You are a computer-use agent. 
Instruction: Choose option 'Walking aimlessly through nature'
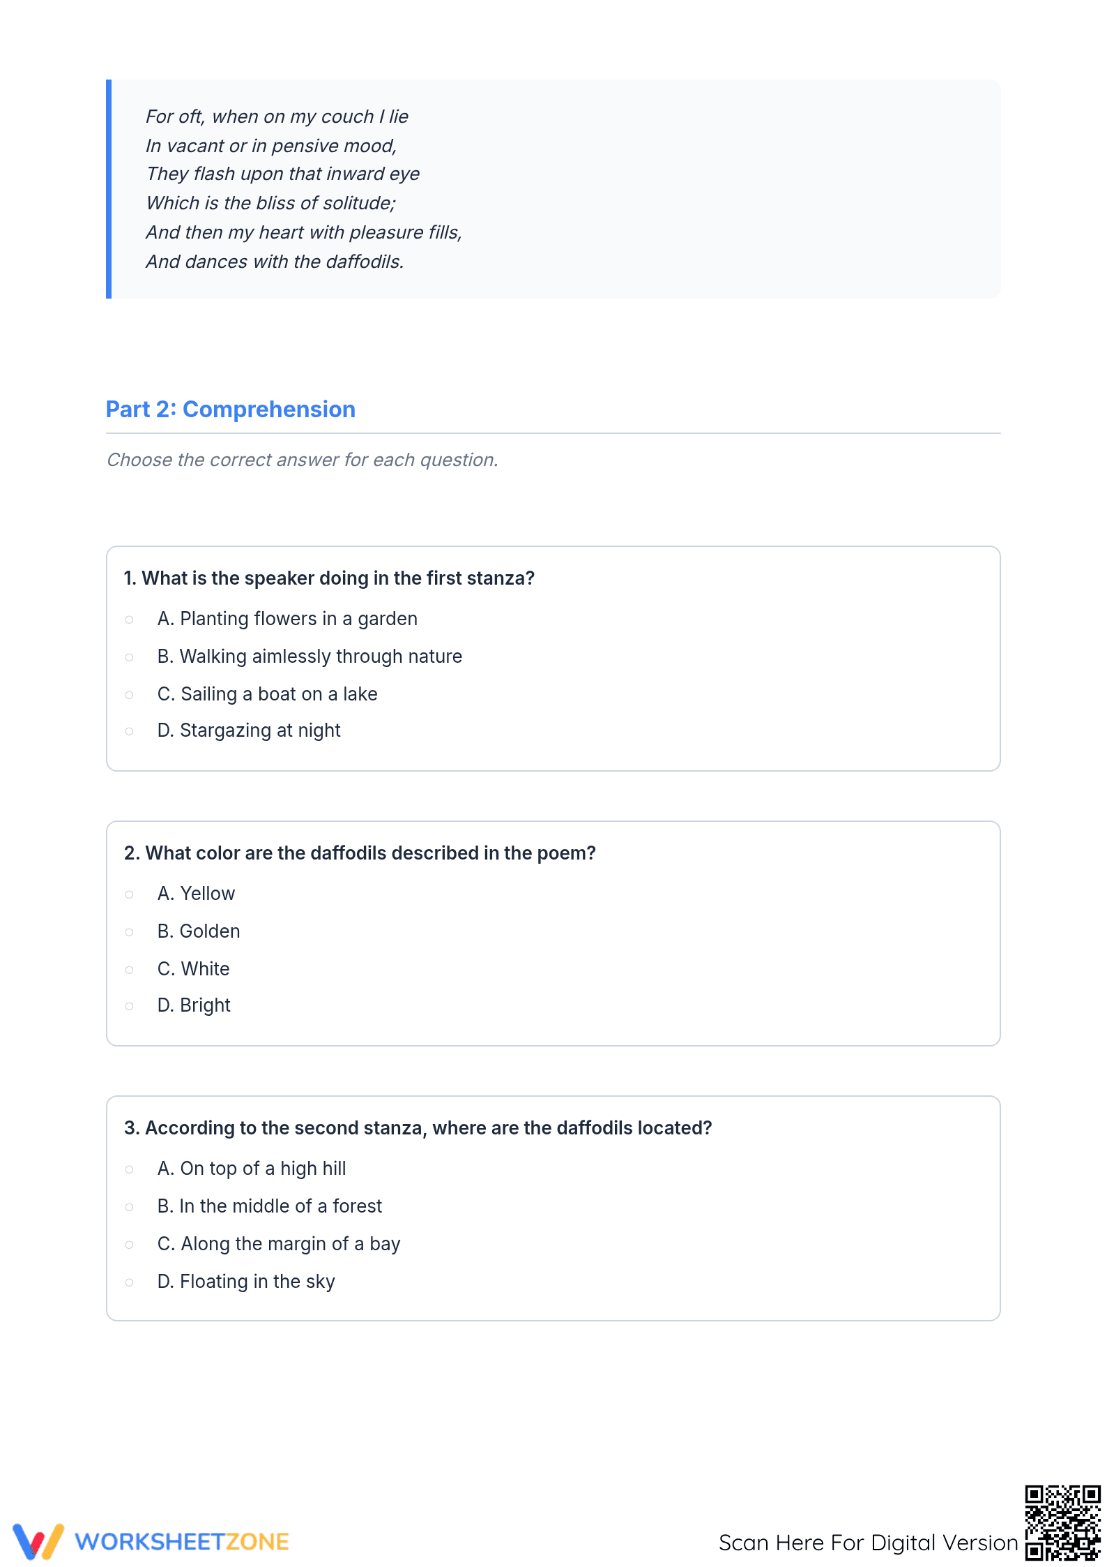point(129,657)
